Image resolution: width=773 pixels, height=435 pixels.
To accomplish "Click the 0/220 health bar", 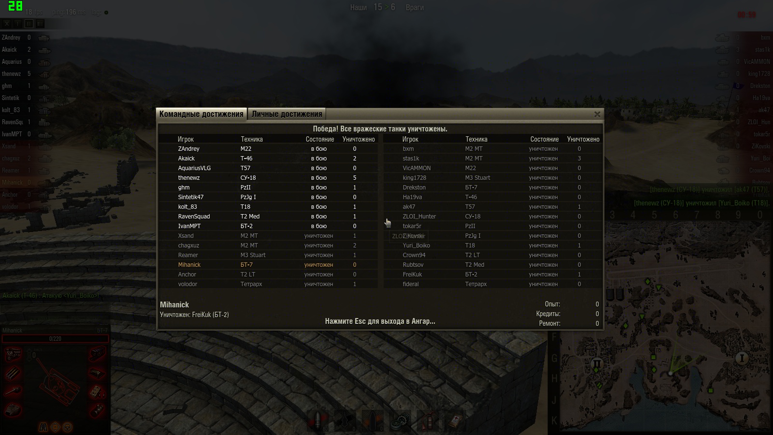I will tap(55, 338).
